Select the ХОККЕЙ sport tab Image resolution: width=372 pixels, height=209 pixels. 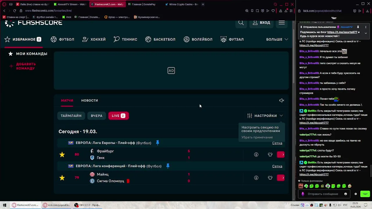[x=94, y=39]
